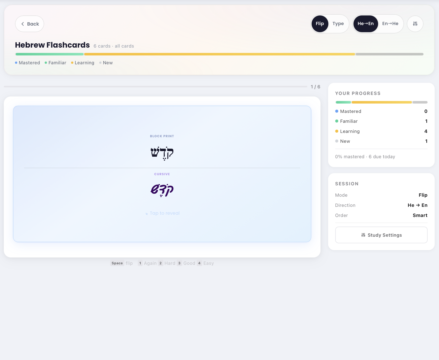Click the block print Hebrew word
This screenshot has height=360, width=439.
tap(162, 153)
